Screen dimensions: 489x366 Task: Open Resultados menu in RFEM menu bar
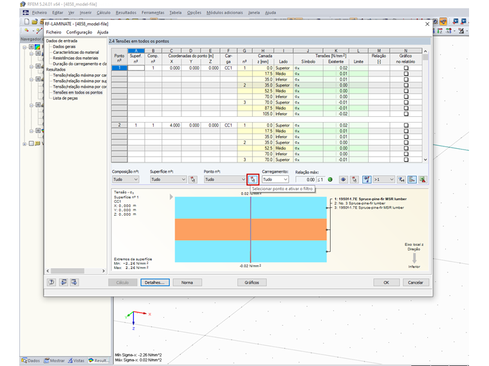[x=126, y=12]
